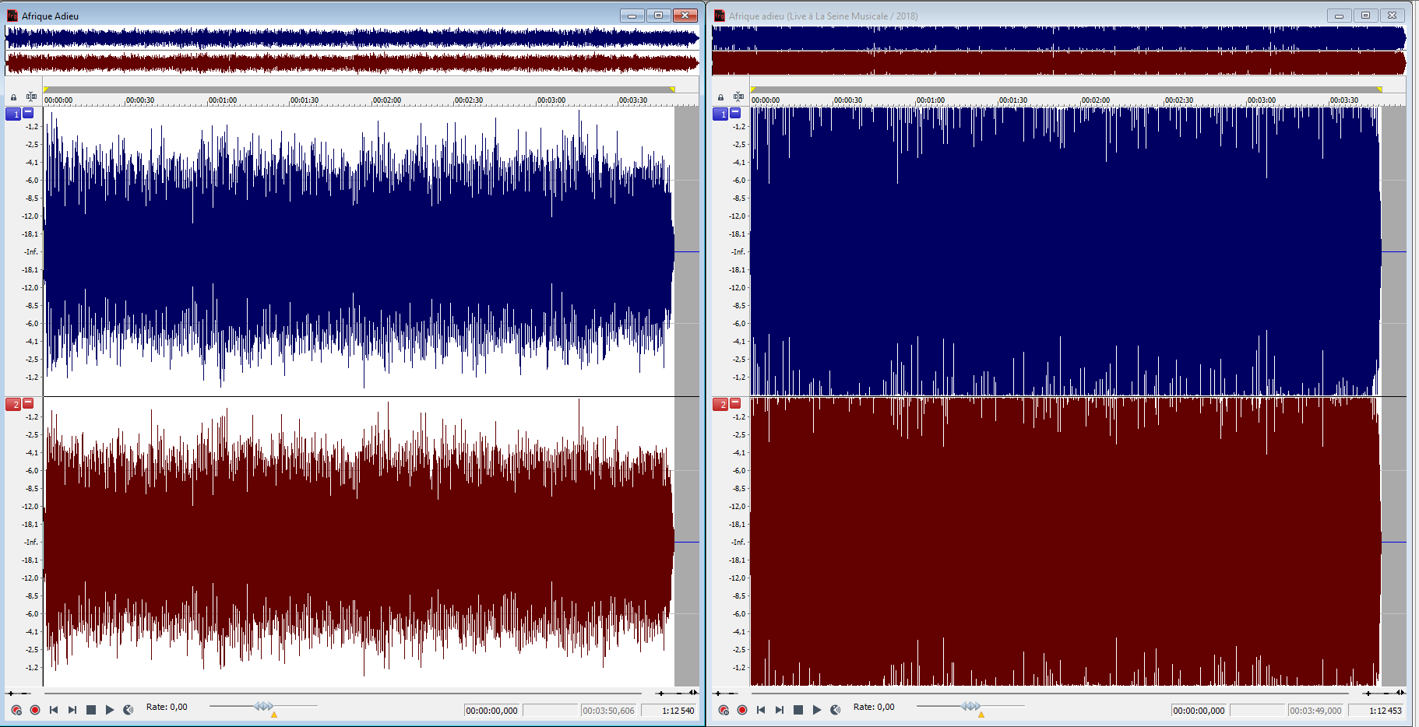Go to start in Afrique Adieu window

[54, 710]
